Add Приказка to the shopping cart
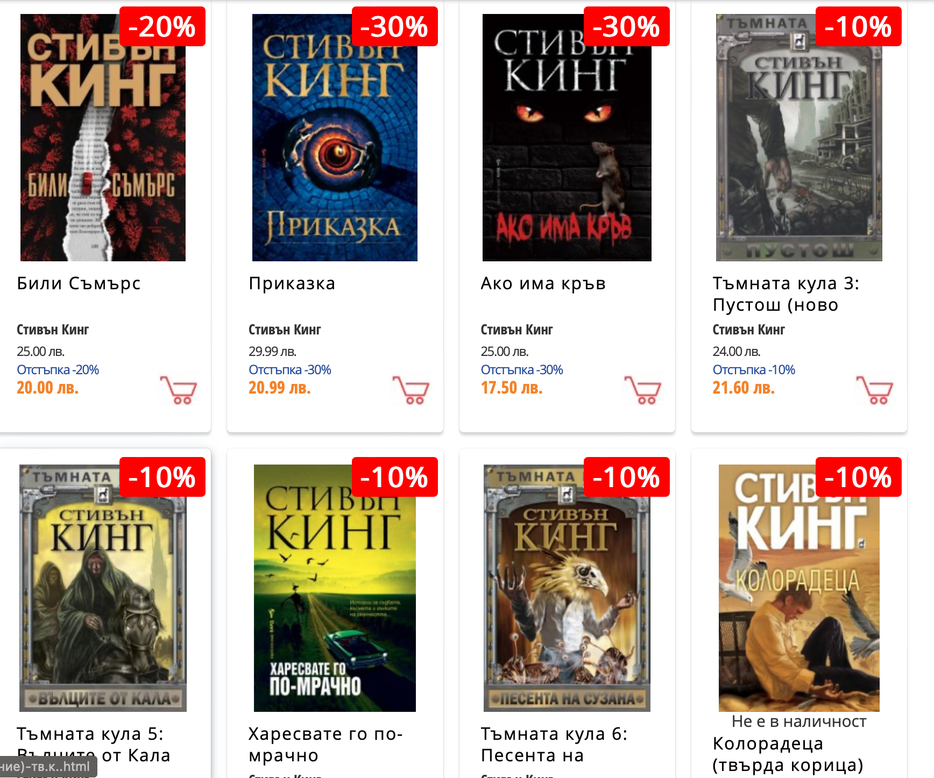The width and height of the screenshot is (934, 778). 411,390
